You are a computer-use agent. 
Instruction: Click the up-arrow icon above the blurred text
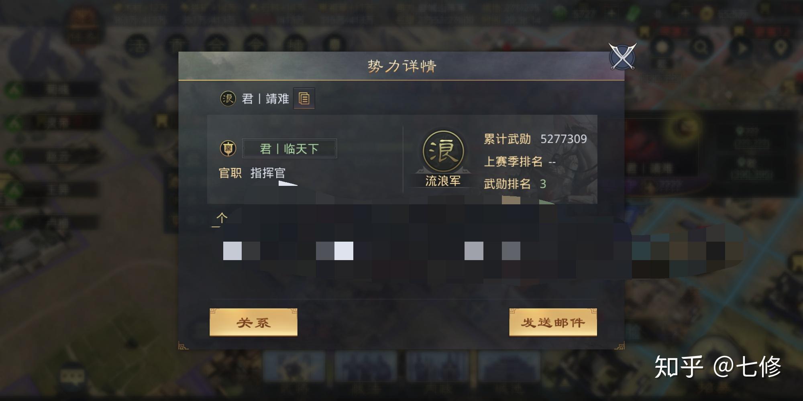[221, 219]
